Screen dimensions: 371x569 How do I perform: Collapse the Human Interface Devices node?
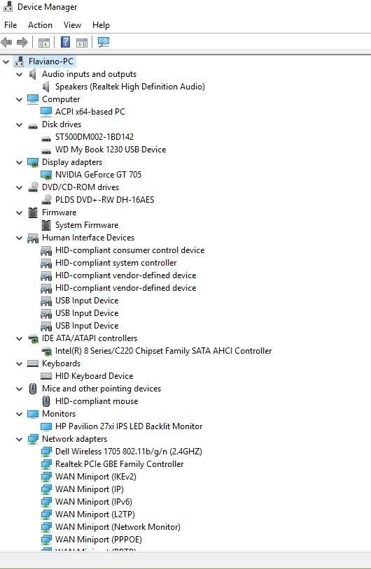(20, 238)
